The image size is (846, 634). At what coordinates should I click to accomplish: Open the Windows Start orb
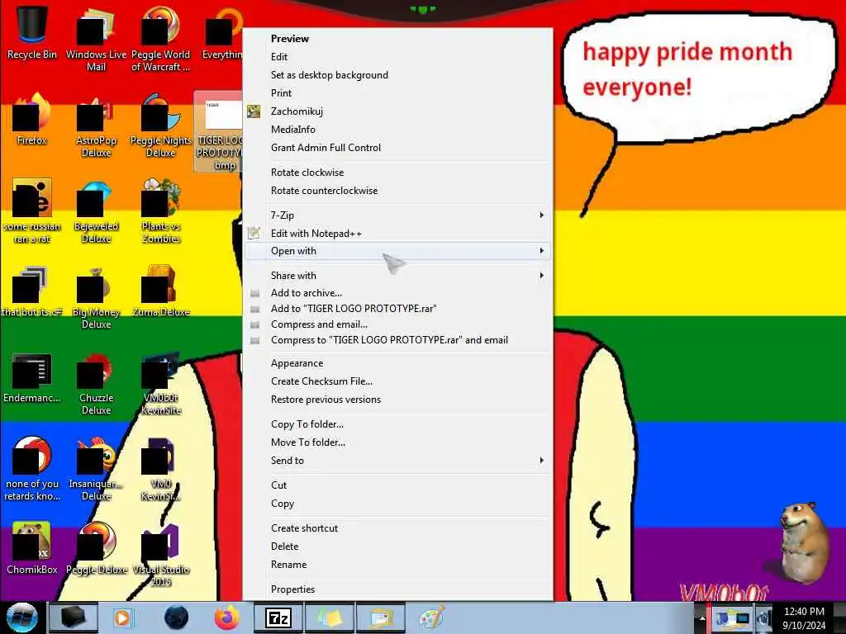tap(21, 617)
